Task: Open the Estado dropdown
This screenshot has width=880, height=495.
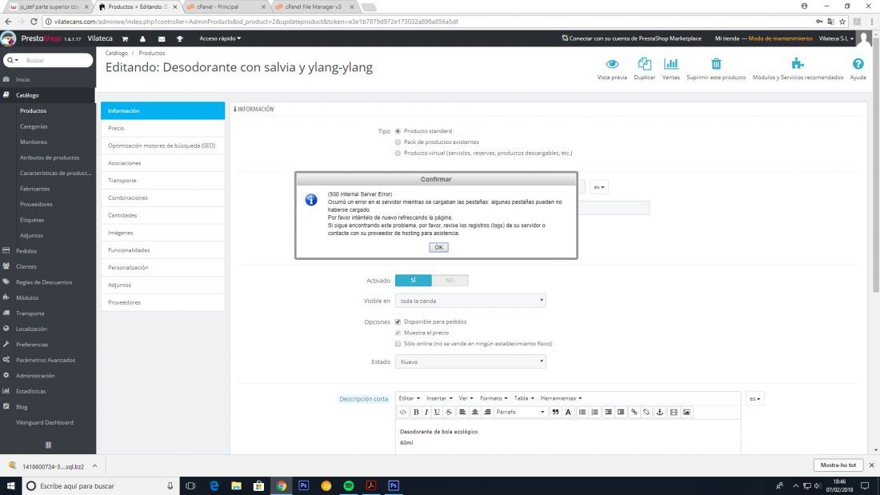Action: tap(470, 361)
